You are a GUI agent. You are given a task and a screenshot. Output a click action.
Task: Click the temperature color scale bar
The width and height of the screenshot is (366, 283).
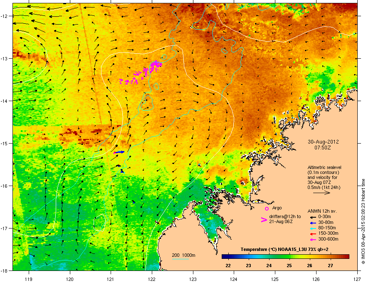(285, 257)
